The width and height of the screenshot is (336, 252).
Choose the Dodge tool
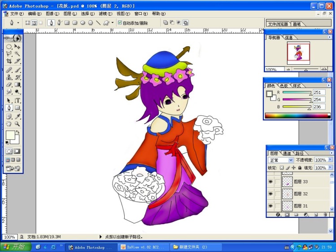[17, 92]
